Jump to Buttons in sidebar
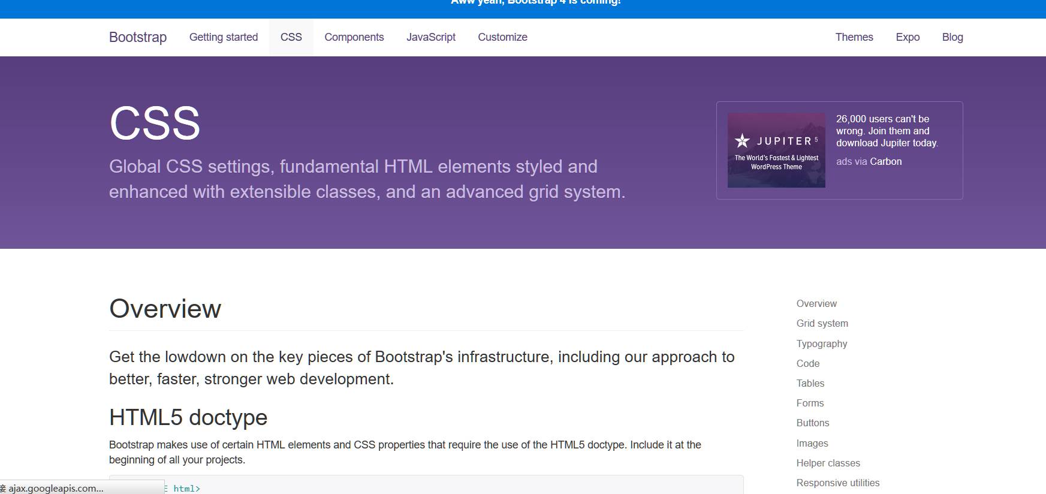1046x494 pixels. (x=813, y=423)
